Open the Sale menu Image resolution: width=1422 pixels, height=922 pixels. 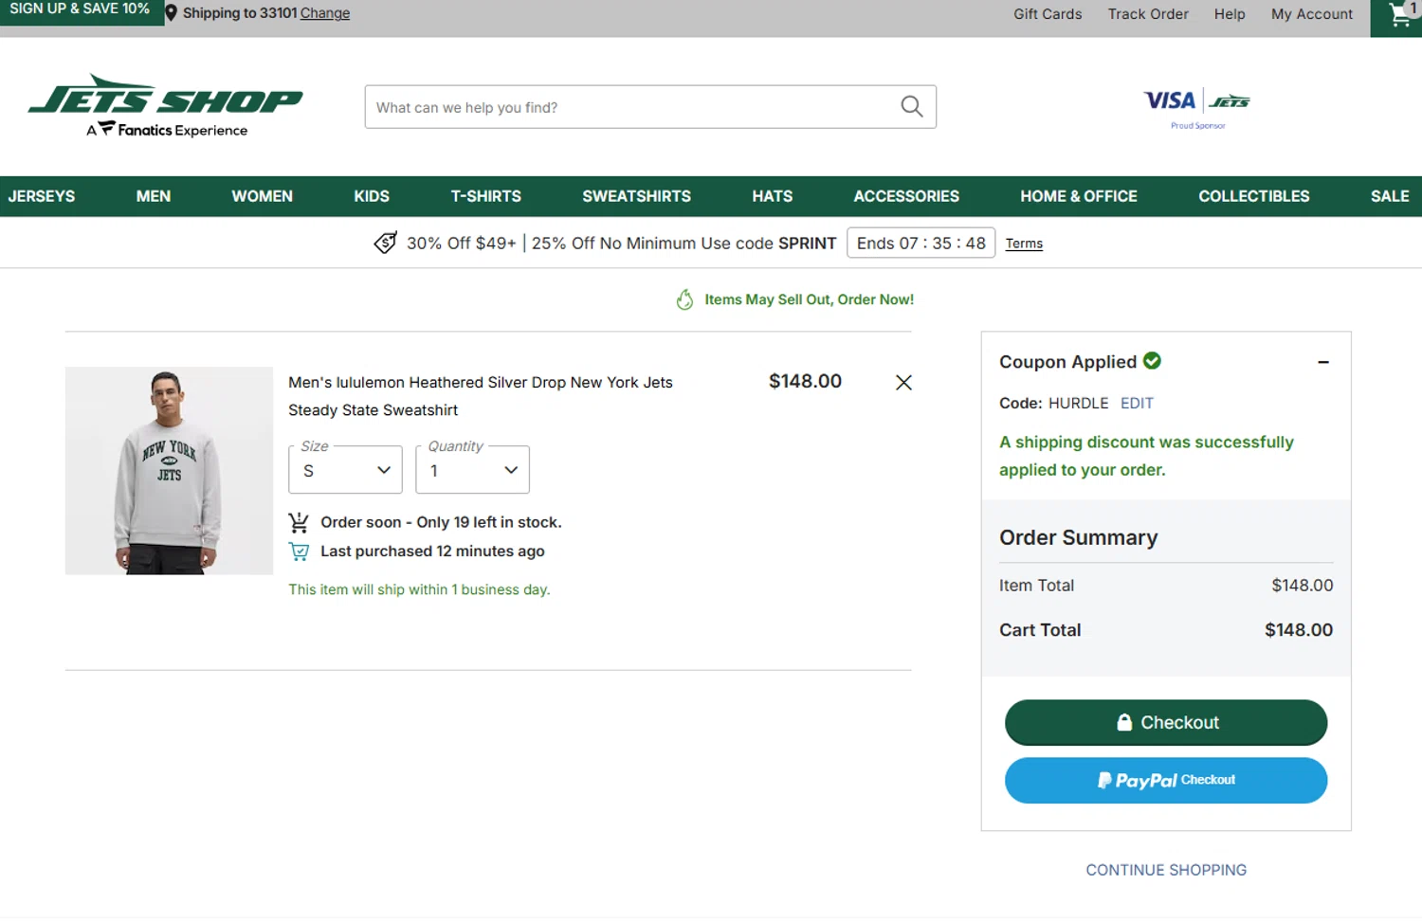tap(1390, 196)
